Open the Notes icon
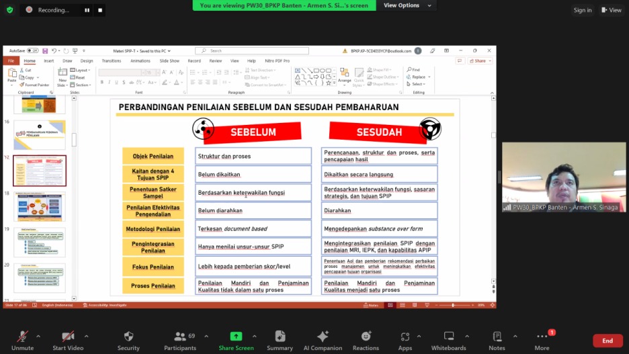Image resolution: width=629 pixels, height=354 pixels. coord(497,339)
